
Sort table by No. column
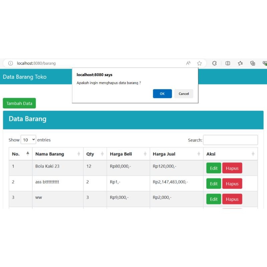click(x=20, y=154)
